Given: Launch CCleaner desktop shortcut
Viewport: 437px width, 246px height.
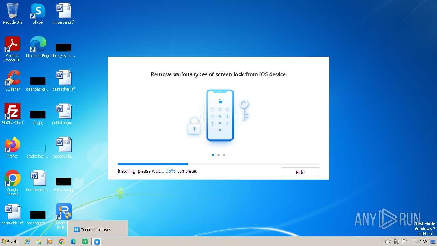Looking at the screenshot, I should point(12,81).
